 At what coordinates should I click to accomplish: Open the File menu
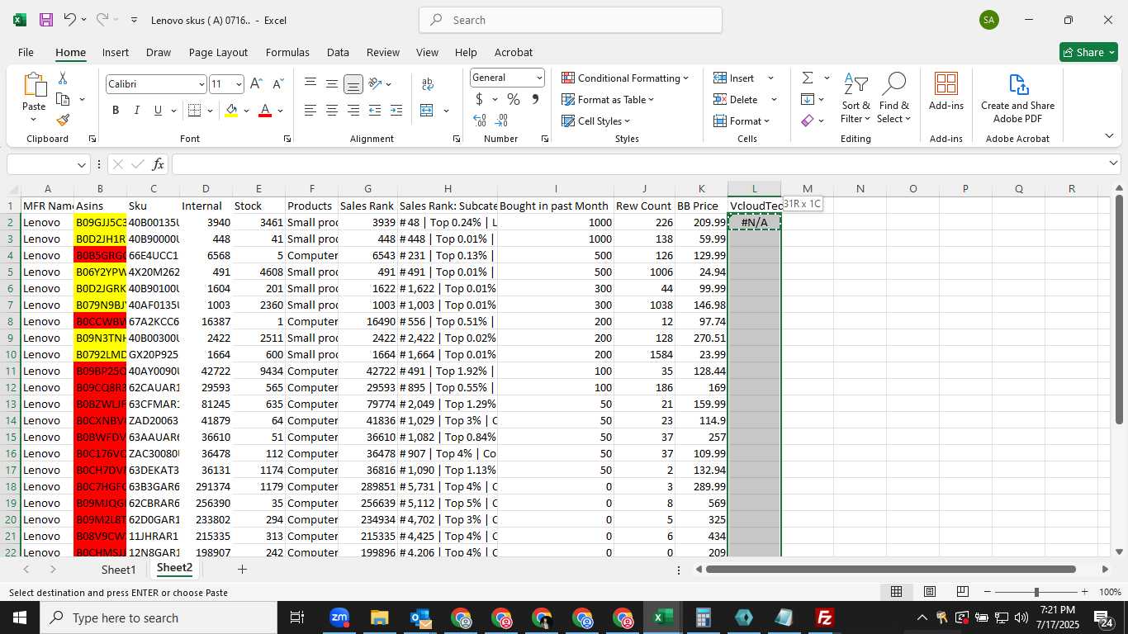click(x=26, y=52)
